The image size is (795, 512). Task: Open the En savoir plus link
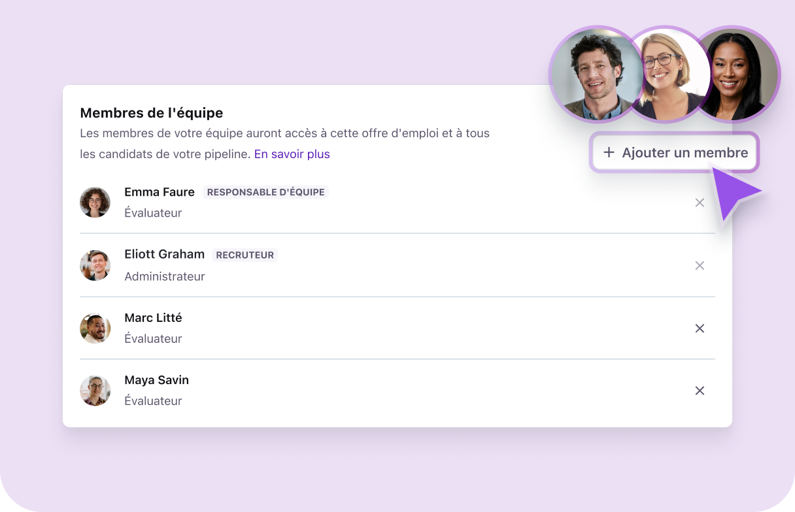(292, 155)
